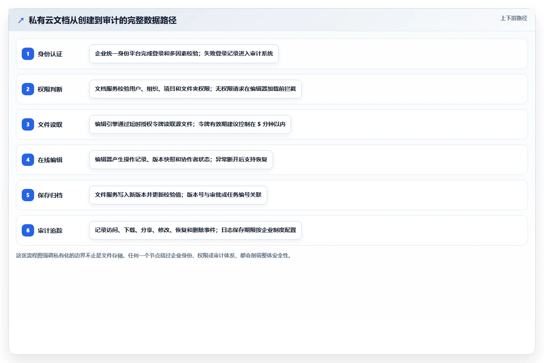Open the description box starting 文档服务校验用户
This screenshot has height=363, width=544.
click(x=195, y=89)
